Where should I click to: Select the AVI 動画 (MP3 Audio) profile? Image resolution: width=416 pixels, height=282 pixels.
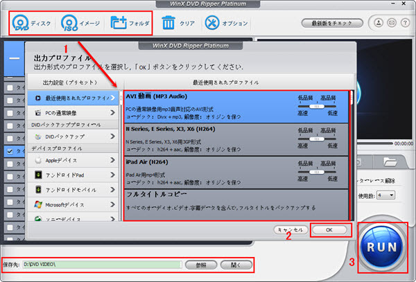click(x=236, y=107)
